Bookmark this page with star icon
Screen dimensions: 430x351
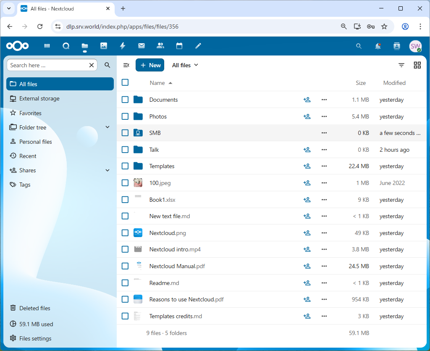pyautogui.click(x=384, y=26)
